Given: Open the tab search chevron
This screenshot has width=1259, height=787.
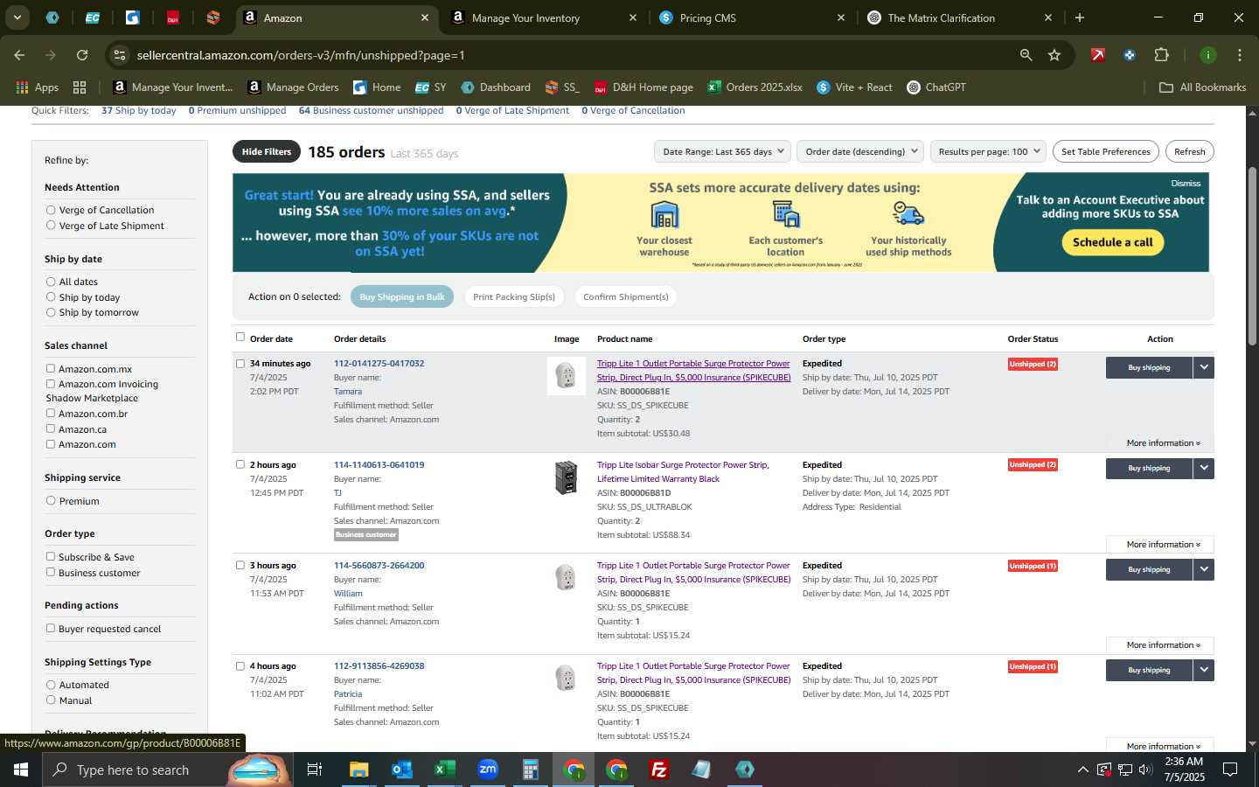Looking at the screenshot, I should 17,17.
